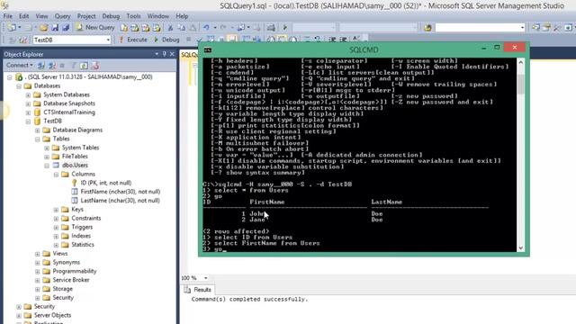Open the Query menu
This screenshot has width=576, height=324.
click(x=62, y=16)
